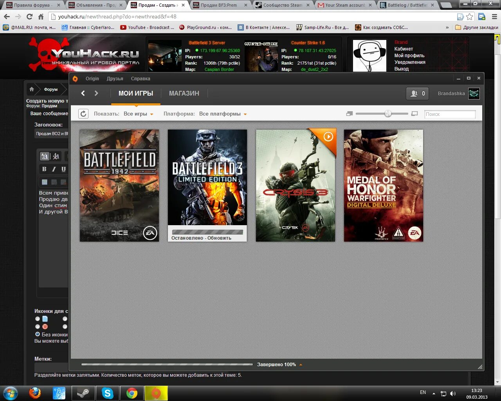Bookmark this page with the star
This screenshot has width=501, height=401.
pos(470,16)
